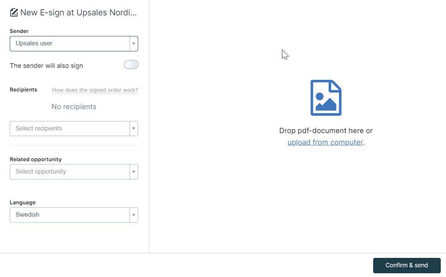Click the Recipients label
446x277 pixels.
23,90
